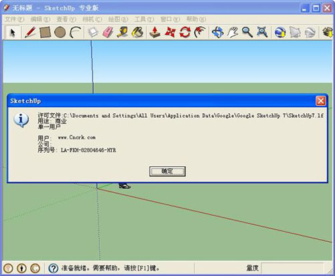Click the 确定 OK button
The width and height of the screenshot is (335, 276).
[x=167, y=171]
